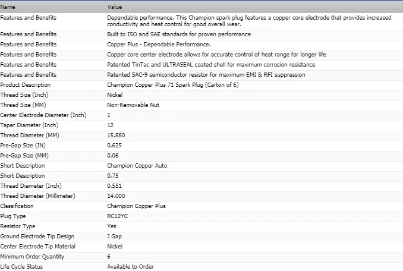Select the 'Available to Order' value
This screenshot has width=403, height=271.
130,267
